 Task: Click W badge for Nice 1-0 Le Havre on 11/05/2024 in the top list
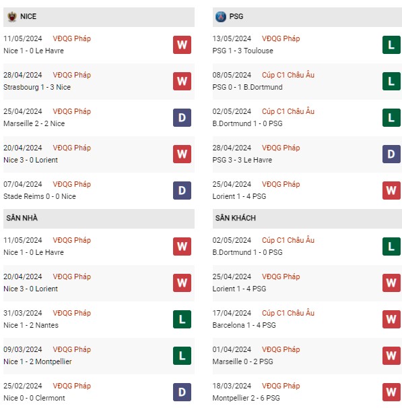[x=182, y=45]
